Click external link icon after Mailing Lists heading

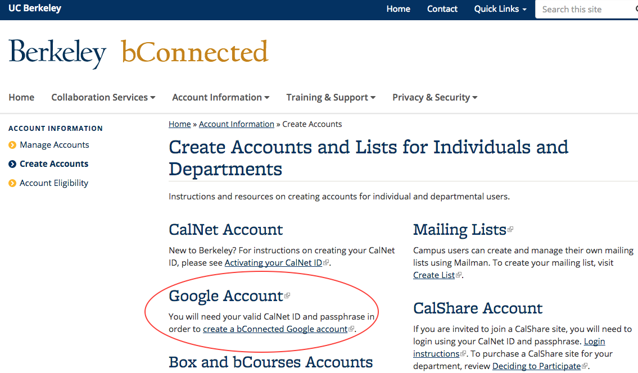(510, 229)
